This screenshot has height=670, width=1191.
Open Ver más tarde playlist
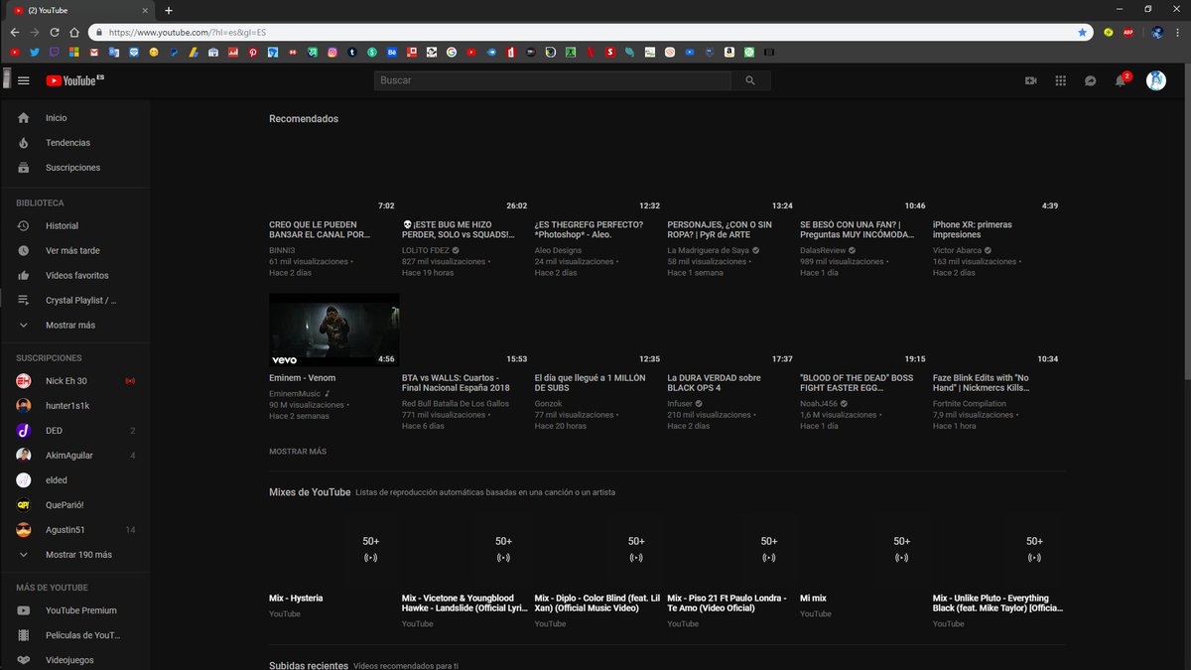pyautogui.click(x=74, y=251)
